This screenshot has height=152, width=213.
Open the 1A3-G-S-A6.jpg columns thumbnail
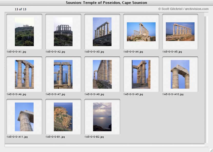tap(24, 74)
